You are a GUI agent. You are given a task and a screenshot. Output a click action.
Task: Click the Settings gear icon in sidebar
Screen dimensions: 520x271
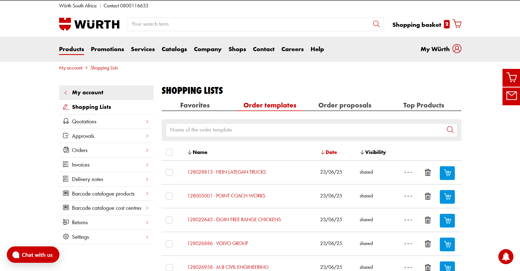[x=66, y=237]
